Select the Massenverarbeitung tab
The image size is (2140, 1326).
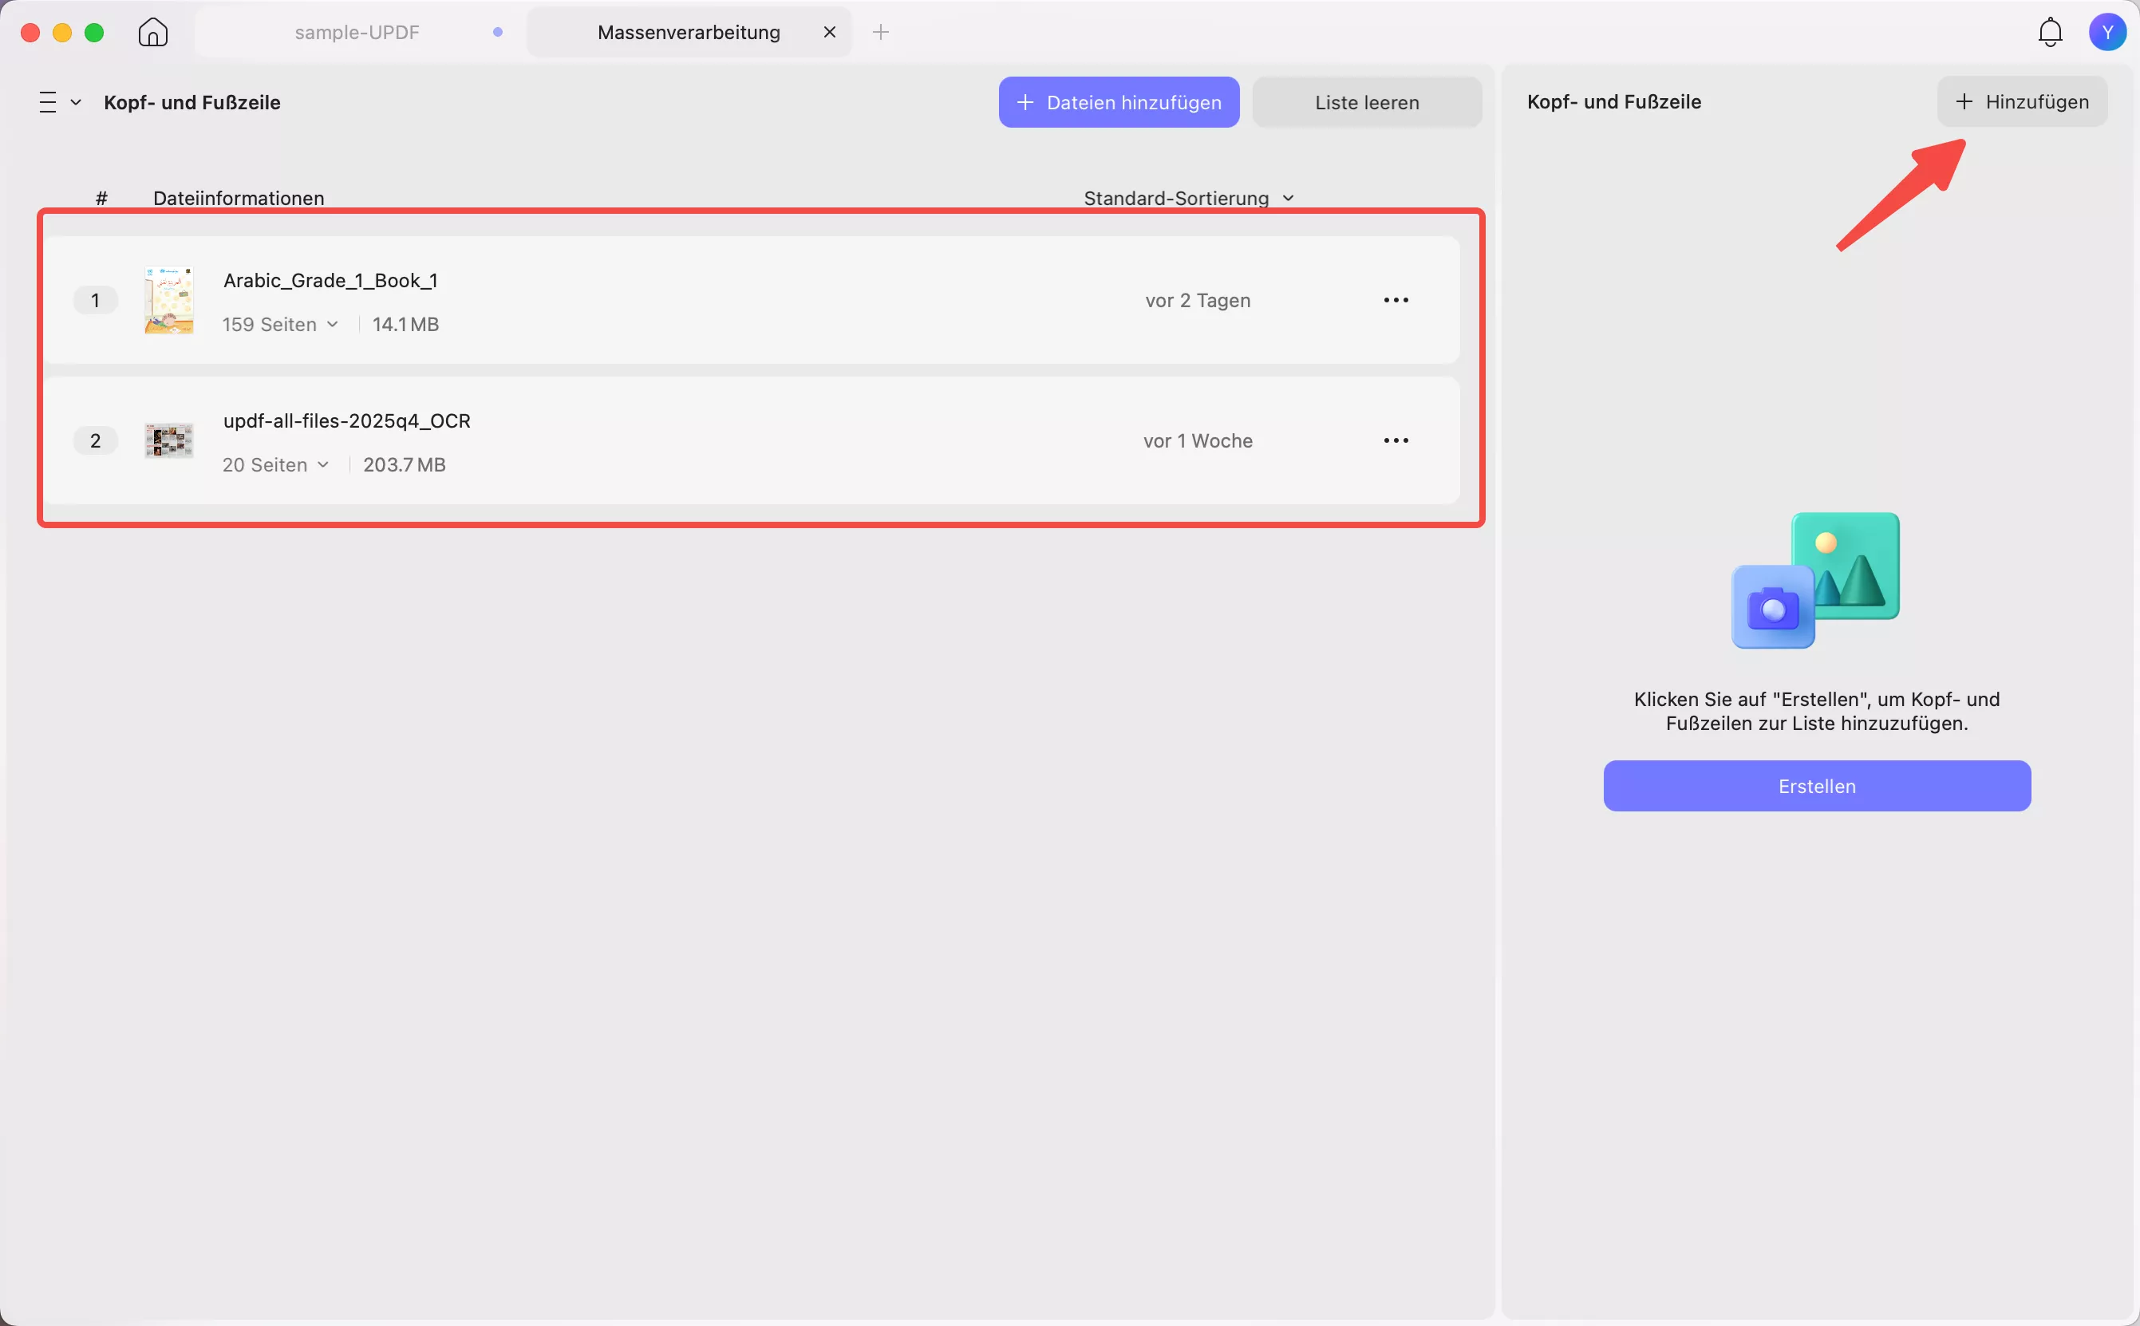click(x=688, y=33)
